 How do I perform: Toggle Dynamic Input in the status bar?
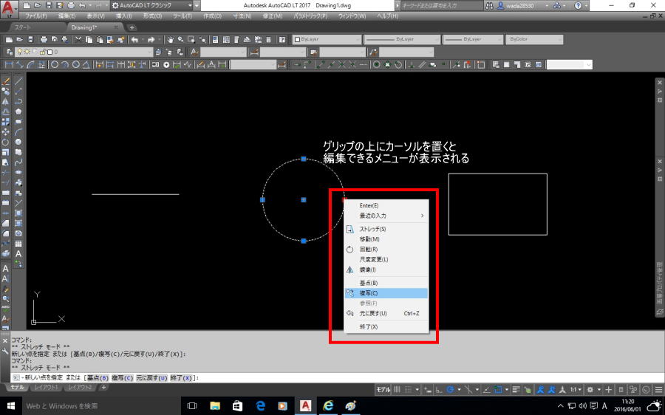(428, 389)
